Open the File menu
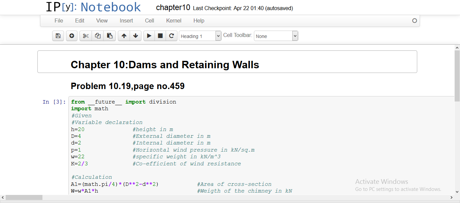 (x=59, y=21)
